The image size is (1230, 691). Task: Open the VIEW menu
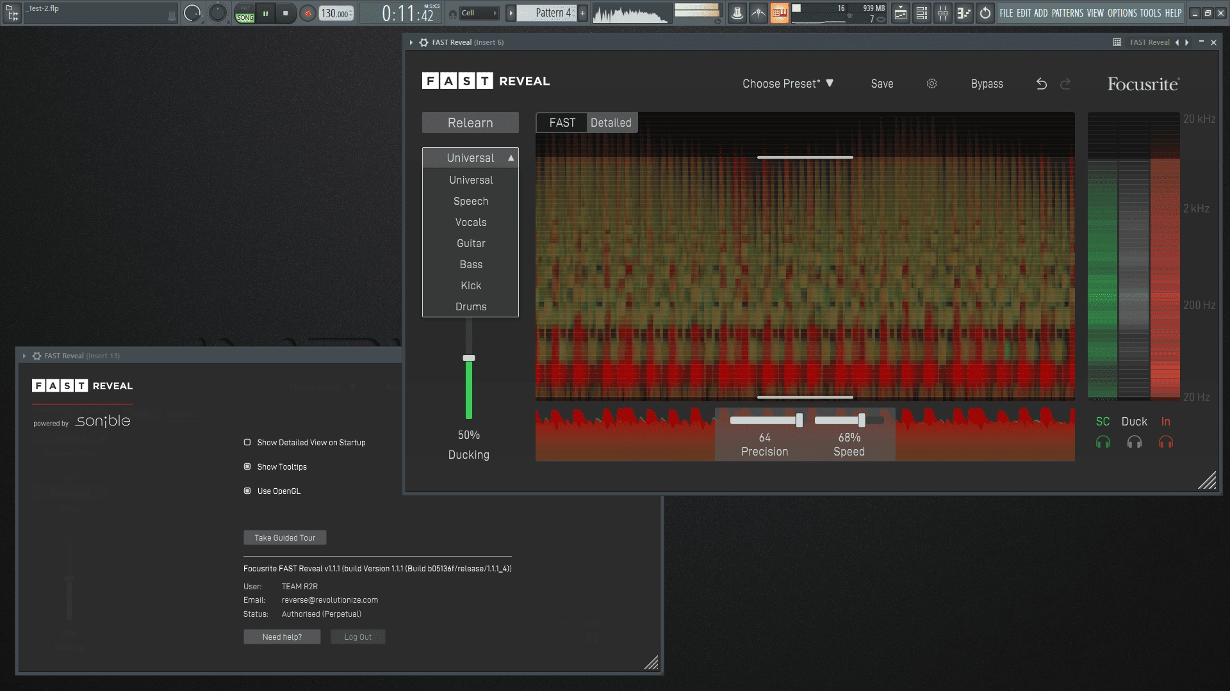coord(1095,13)
